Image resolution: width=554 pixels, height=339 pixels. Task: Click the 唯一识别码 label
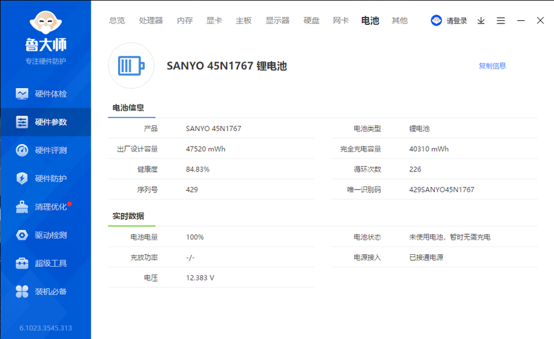click(x=364, y=190)
